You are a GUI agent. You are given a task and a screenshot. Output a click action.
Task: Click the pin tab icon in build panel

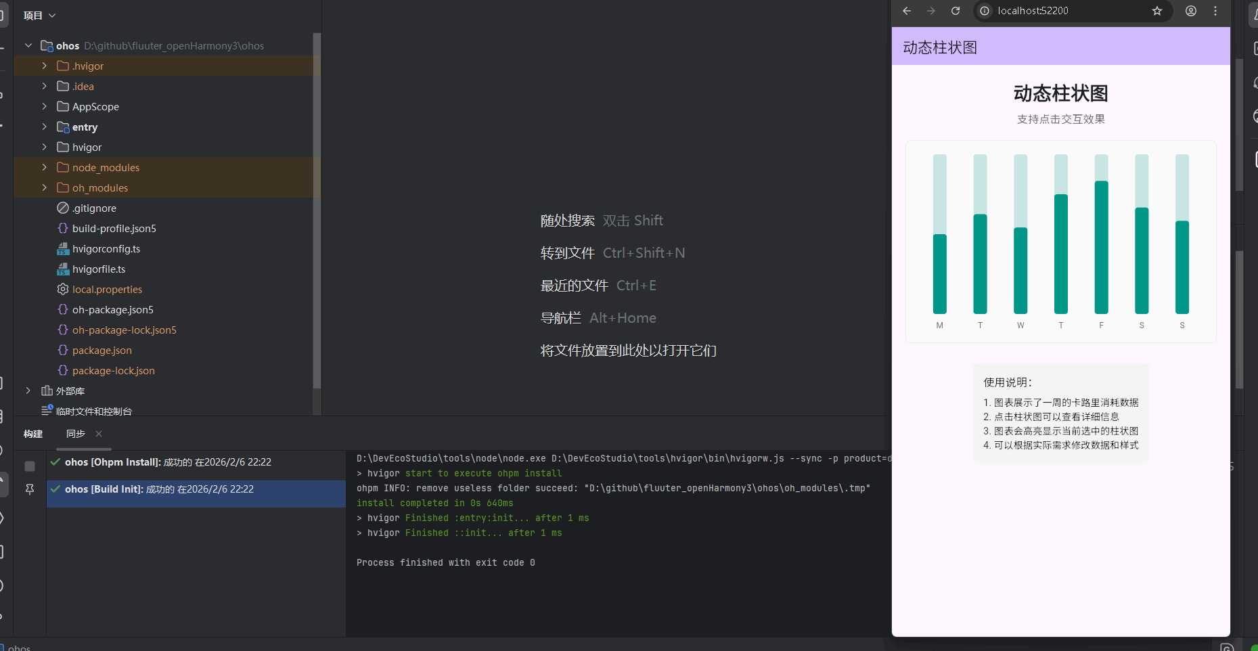click(30, 489)
